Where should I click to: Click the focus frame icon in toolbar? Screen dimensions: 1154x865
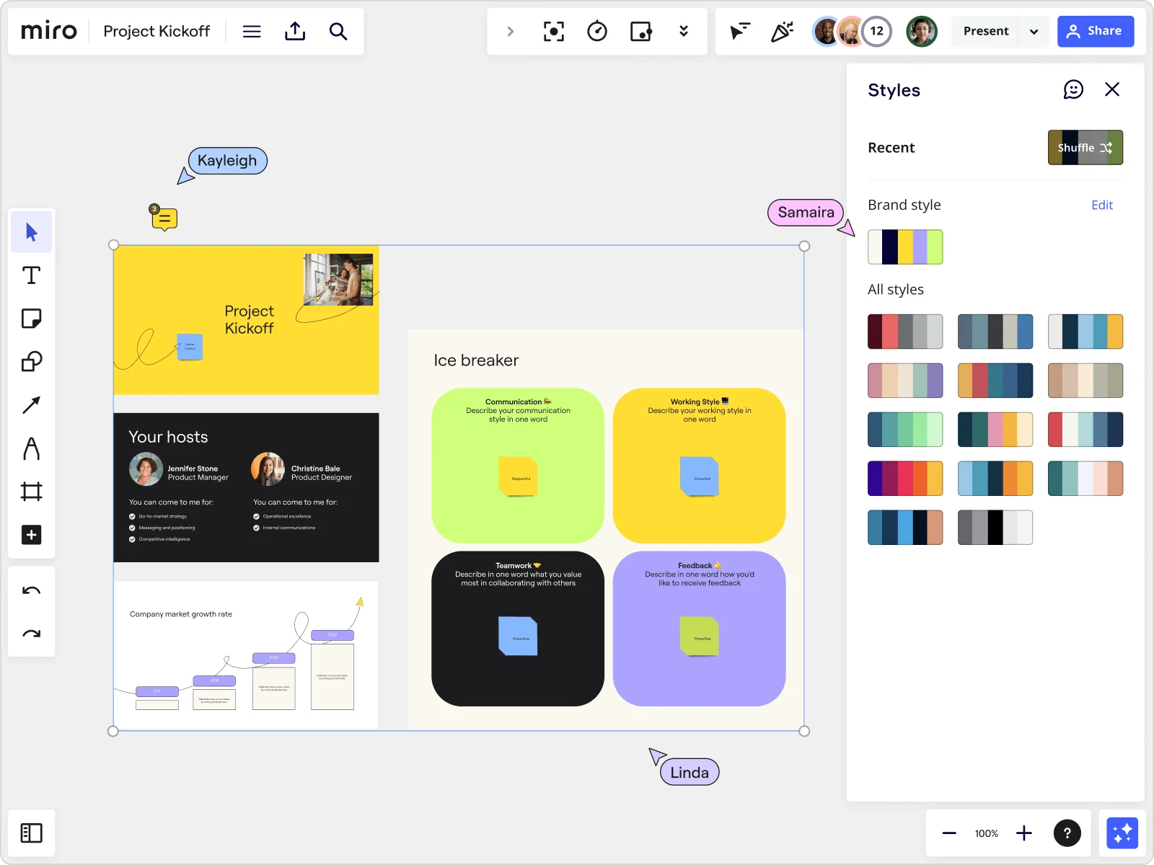tap(553, 32)
